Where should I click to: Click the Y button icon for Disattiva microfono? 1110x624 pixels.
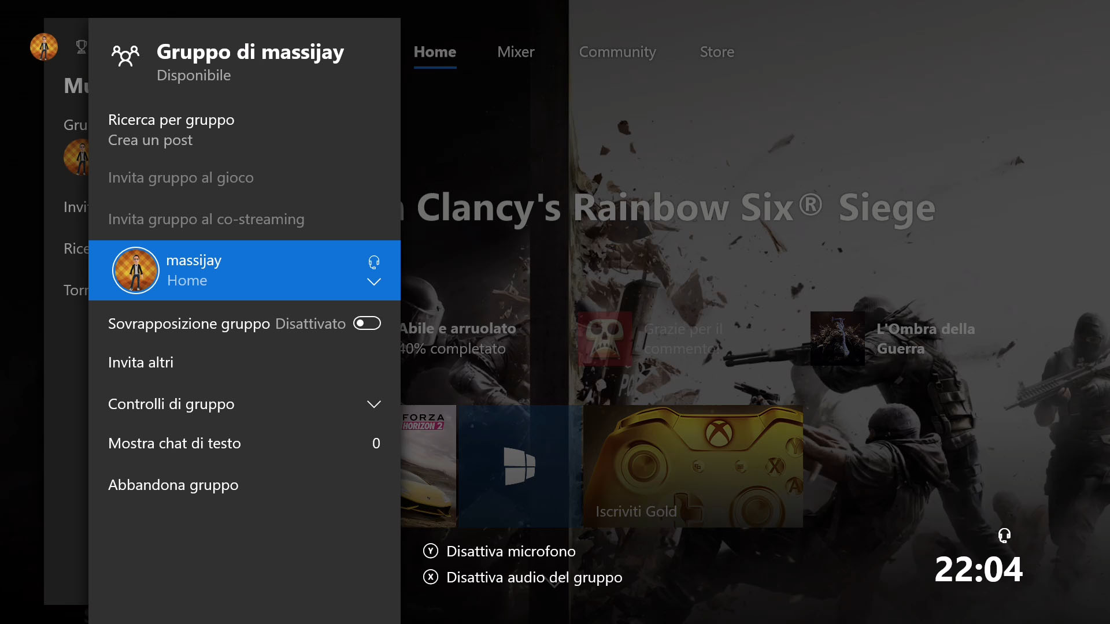(431, 551)
